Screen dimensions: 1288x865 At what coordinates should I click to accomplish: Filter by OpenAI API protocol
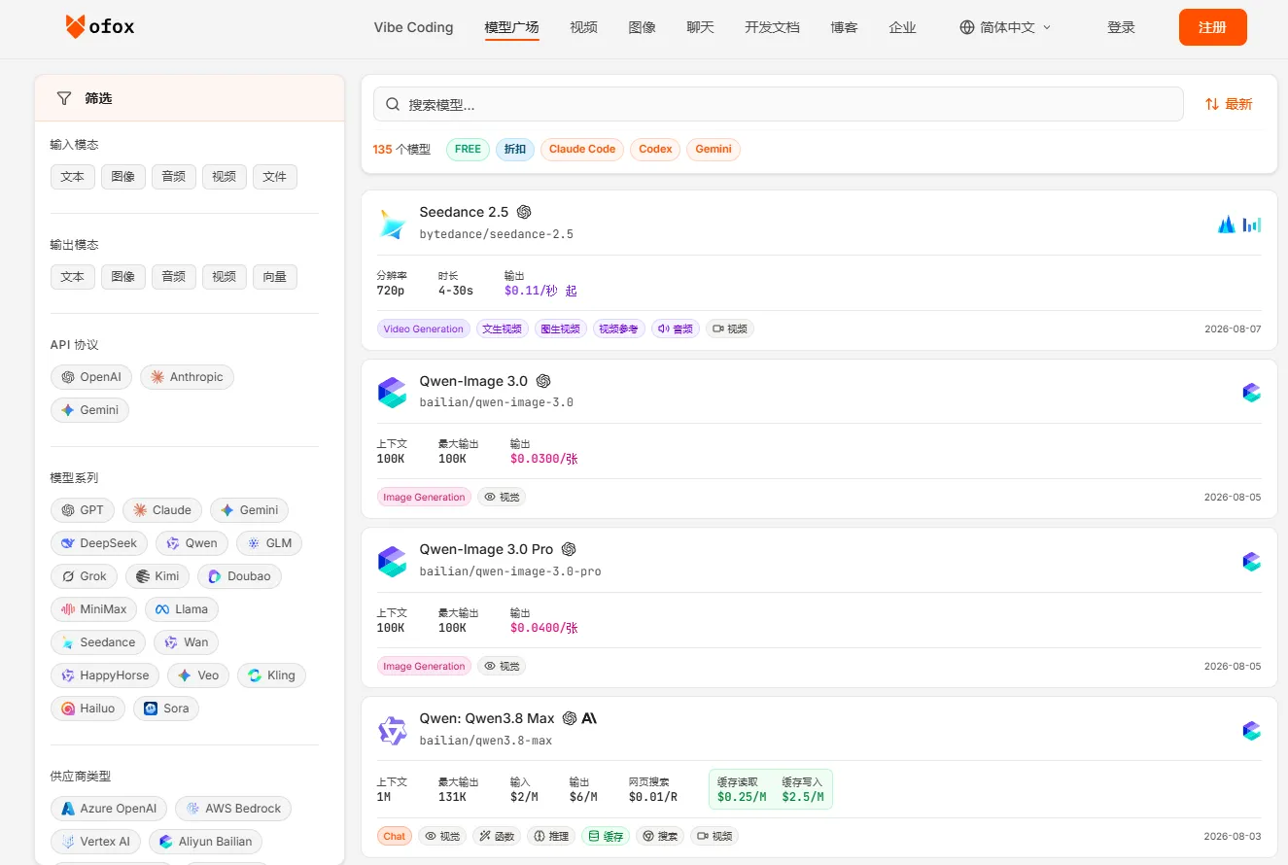91,377
